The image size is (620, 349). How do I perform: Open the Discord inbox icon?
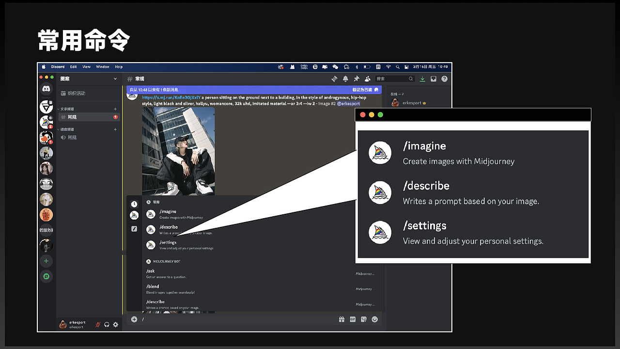click(x=434, y=79)
